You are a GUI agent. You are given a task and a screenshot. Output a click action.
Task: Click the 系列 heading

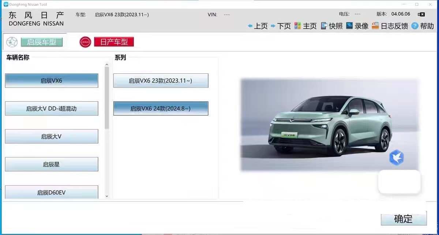[120, 57]
